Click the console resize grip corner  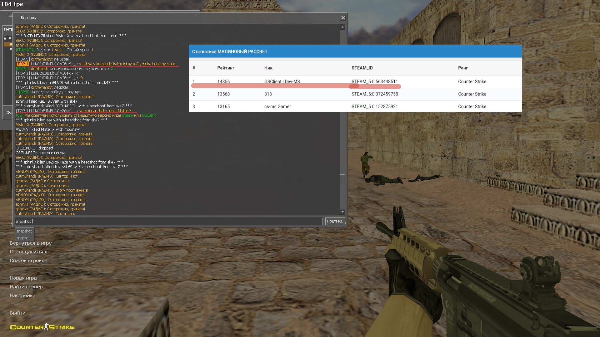click(344, 224)
